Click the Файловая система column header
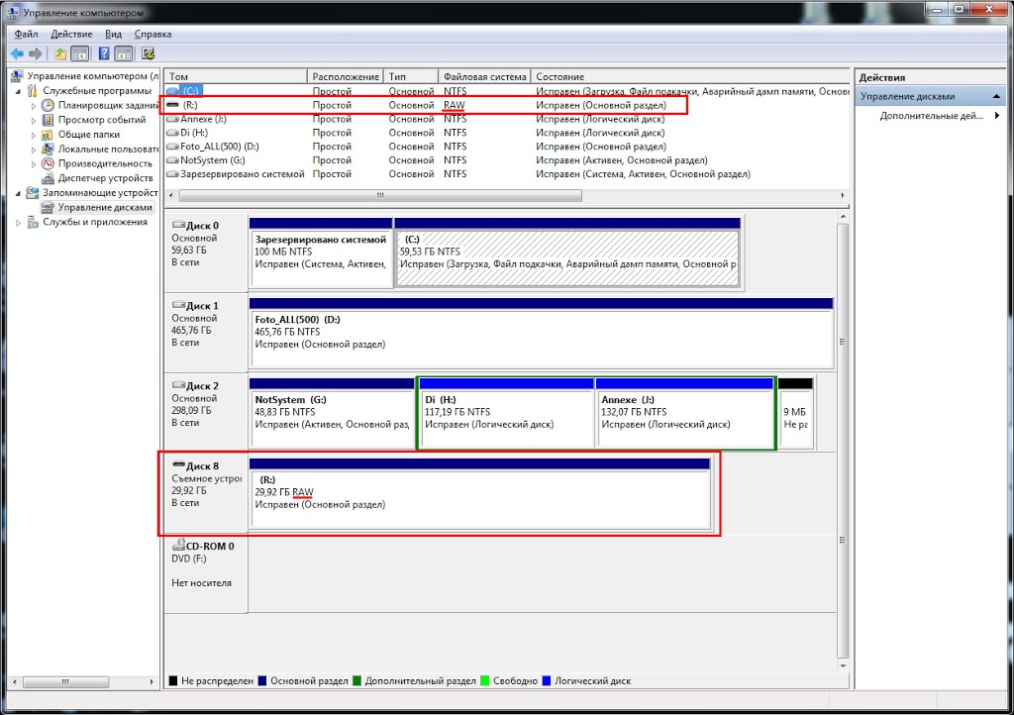Image resolution: width=1014 pixels, height=715 pixels. coord(484,76)
